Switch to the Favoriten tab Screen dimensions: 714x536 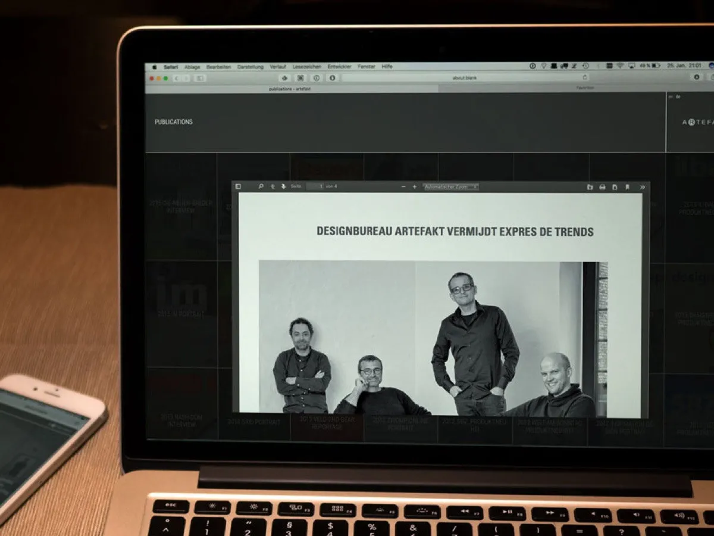[584, 88]
